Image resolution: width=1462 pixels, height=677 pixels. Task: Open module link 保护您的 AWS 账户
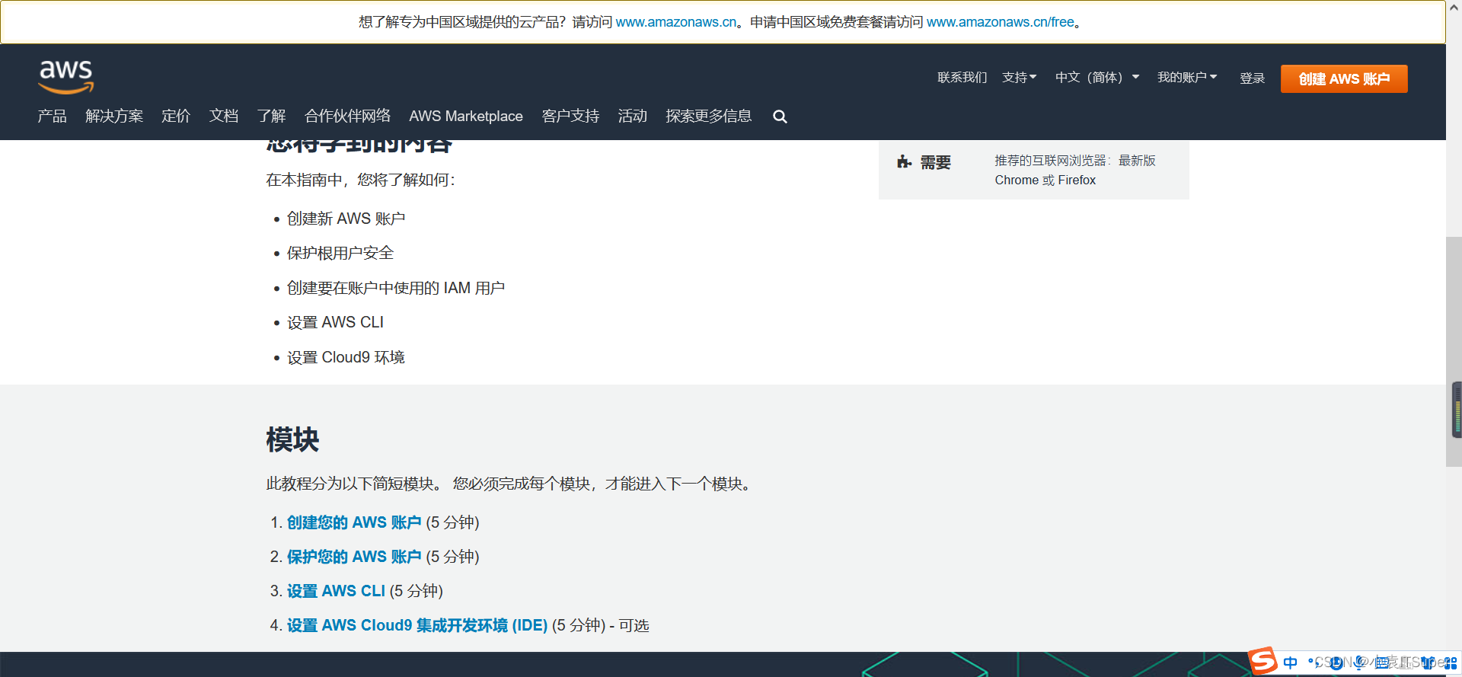354,557
